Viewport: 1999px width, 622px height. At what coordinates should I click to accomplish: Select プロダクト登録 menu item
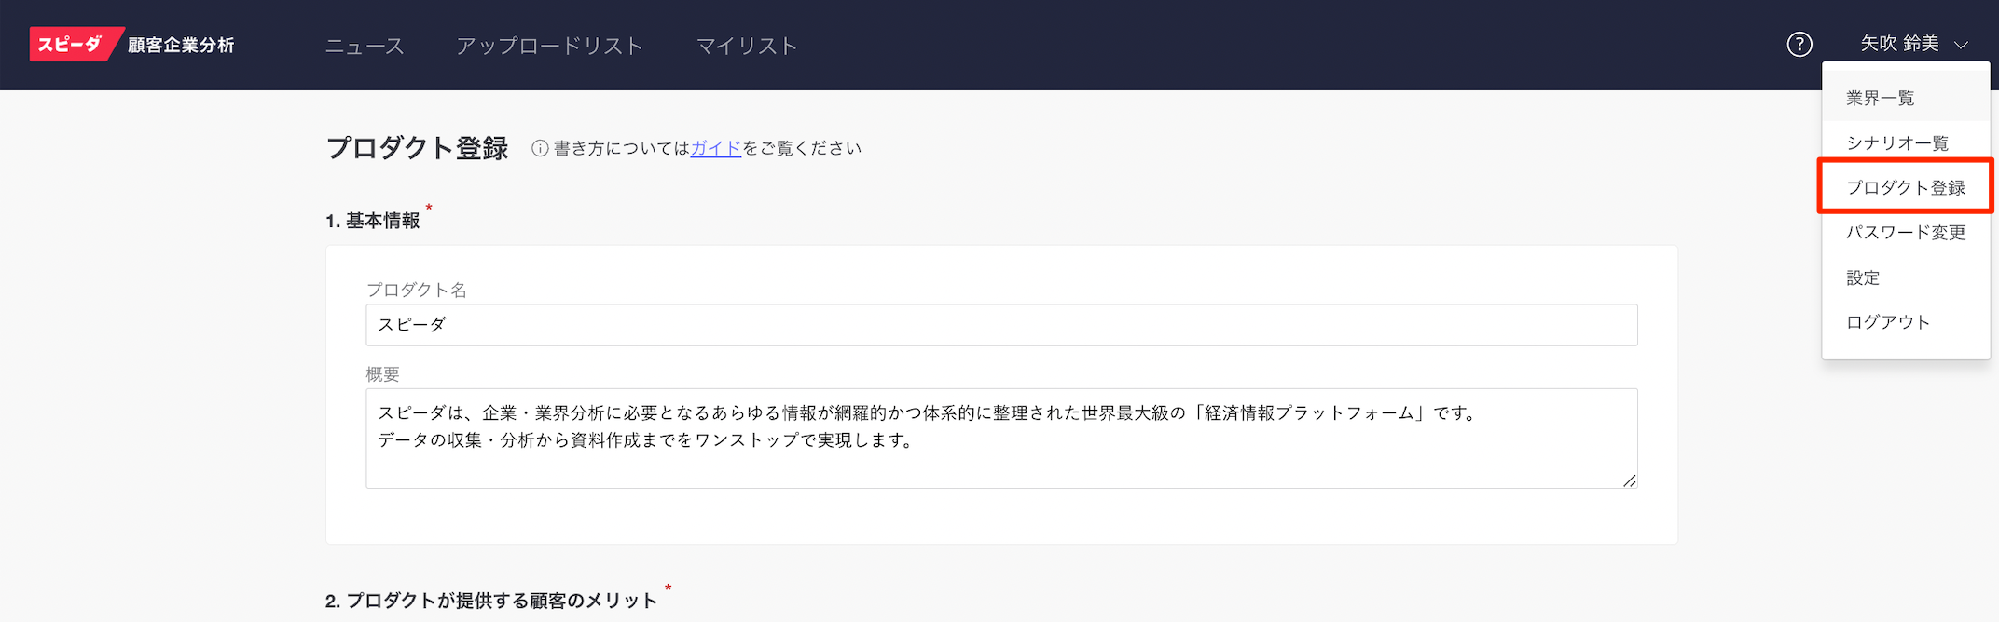pos(1906,187)
